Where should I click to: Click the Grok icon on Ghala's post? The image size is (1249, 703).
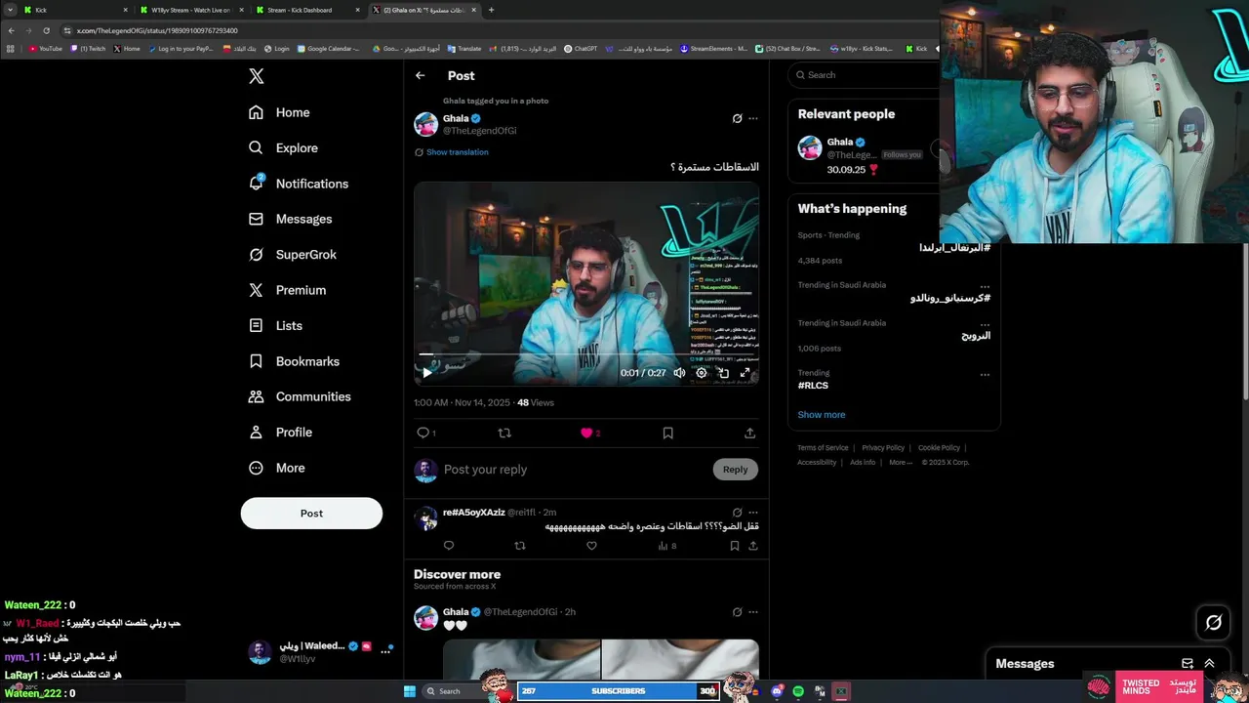[x=737, y=118]
